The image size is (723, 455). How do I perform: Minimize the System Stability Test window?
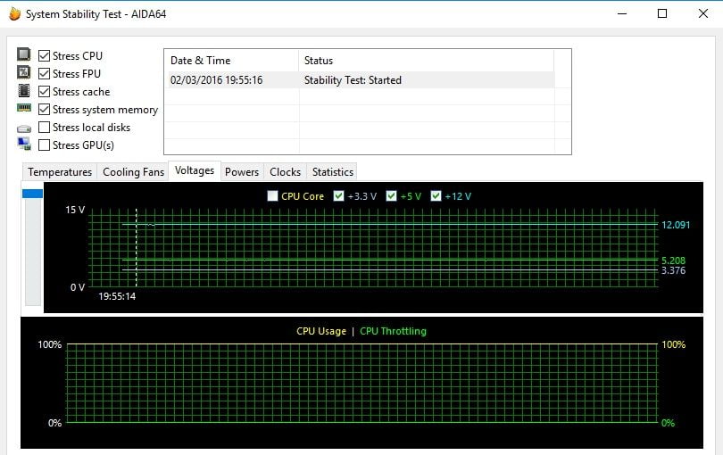[x=622, y=14]
